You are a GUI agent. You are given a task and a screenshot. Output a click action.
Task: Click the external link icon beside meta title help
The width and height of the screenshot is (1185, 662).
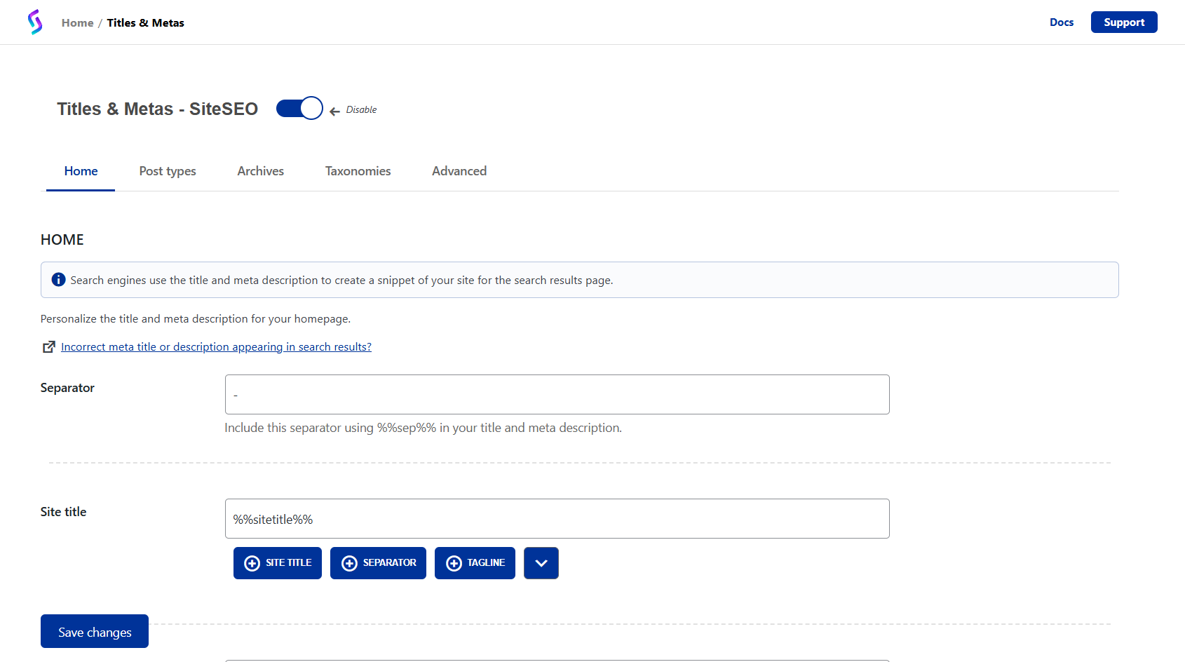tap(49, 346)
